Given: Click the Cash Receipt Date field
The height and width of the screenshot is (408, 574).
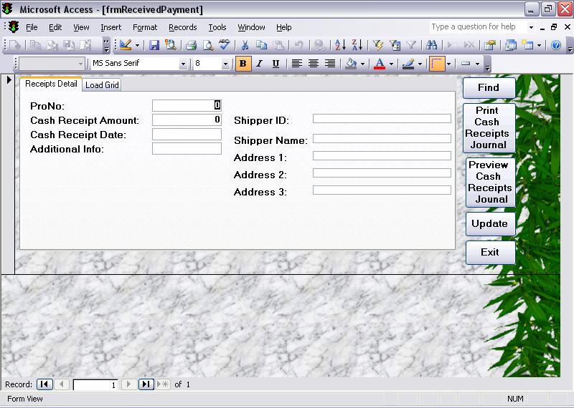Looking at the screenshot, I should [x=187, y=135].
